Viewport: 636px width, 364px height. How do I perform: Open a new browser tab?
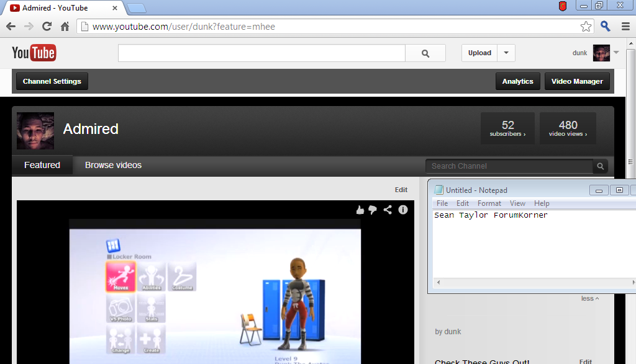tap(136, 7)
